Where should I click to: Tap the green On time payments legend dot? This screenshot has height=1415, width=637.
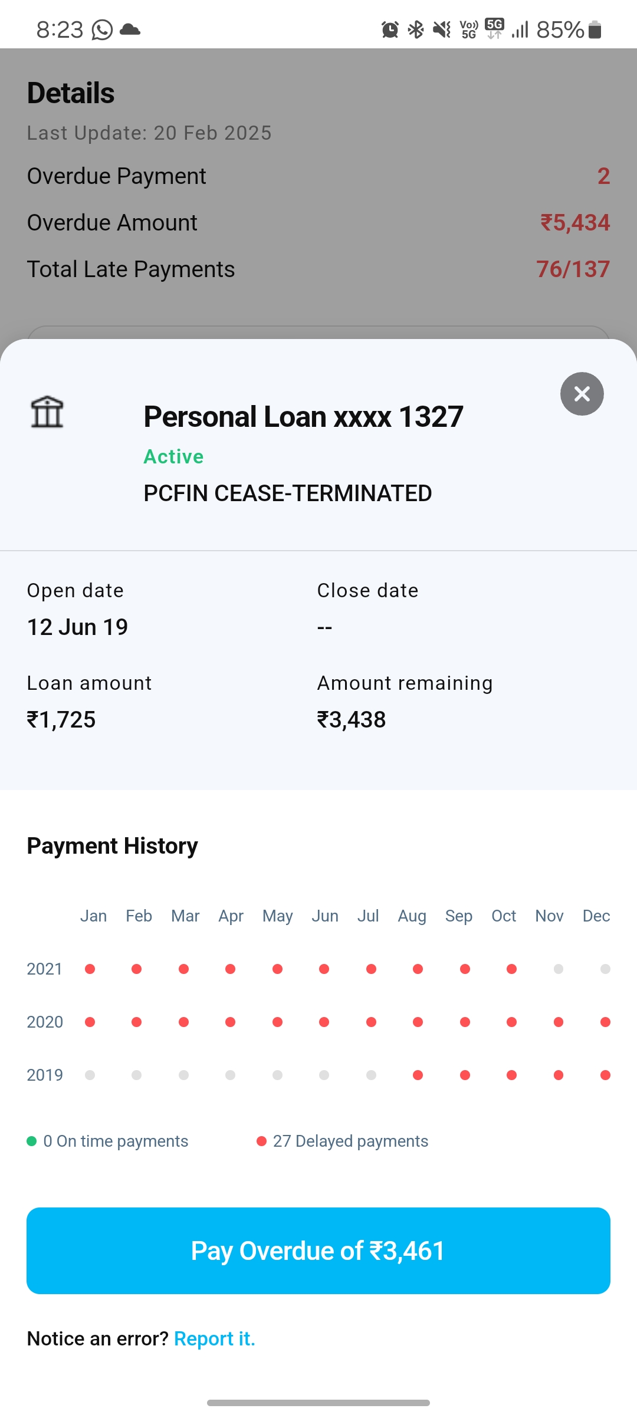point(32,1141)
